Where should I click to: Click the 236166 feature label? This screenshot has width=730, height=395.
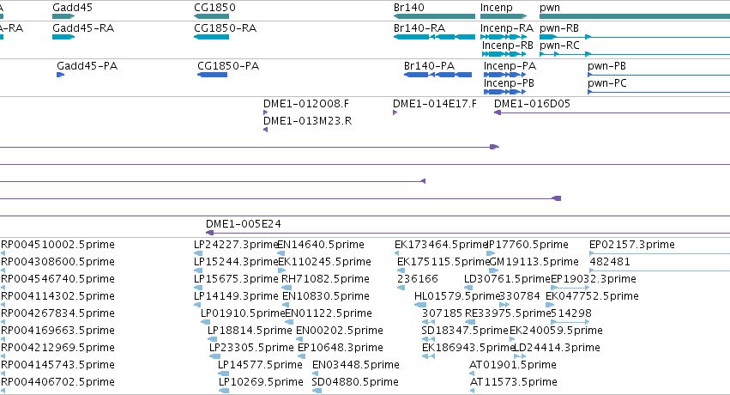coord(418,279)
